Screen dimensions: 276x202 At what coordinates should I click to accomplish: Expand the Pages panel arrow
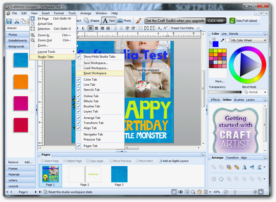point(203,155)
